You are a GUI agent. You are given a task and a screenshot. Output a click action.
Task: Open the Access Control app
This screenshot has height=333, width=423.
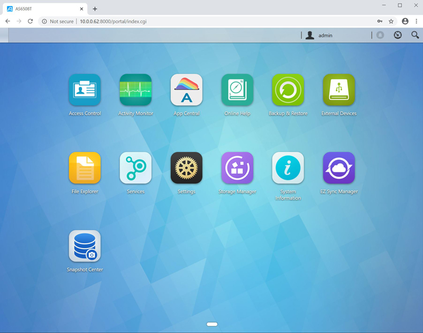coord(85,90)
